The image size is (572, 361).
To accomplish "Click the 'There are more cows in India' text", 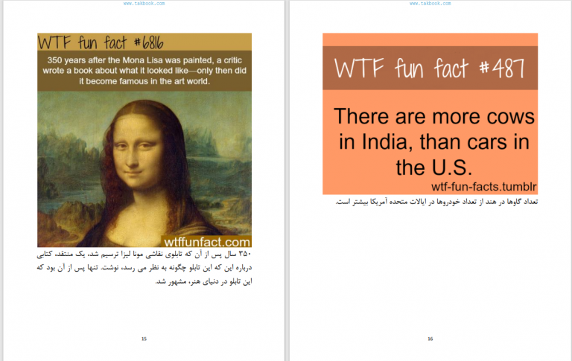I will [433, 141].
